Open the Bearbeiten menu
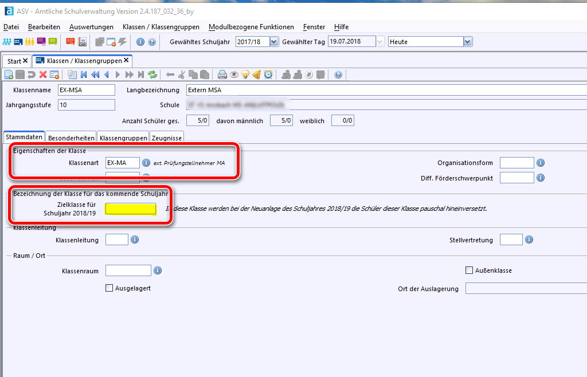This screenshot has width=587, height=377. point(44,27)
